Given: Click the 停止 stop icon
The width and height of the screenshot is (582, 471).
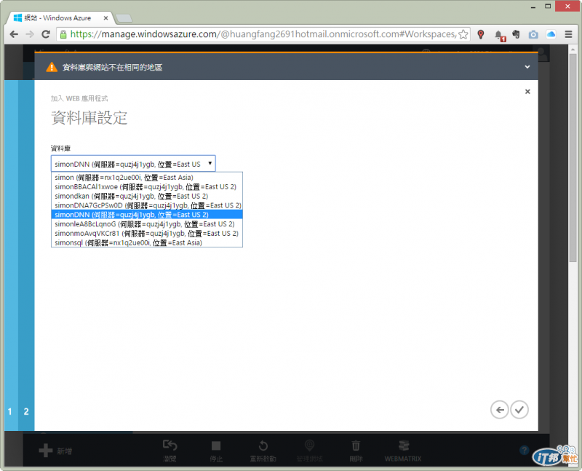Looking at the screenshot, I should 215,446.
